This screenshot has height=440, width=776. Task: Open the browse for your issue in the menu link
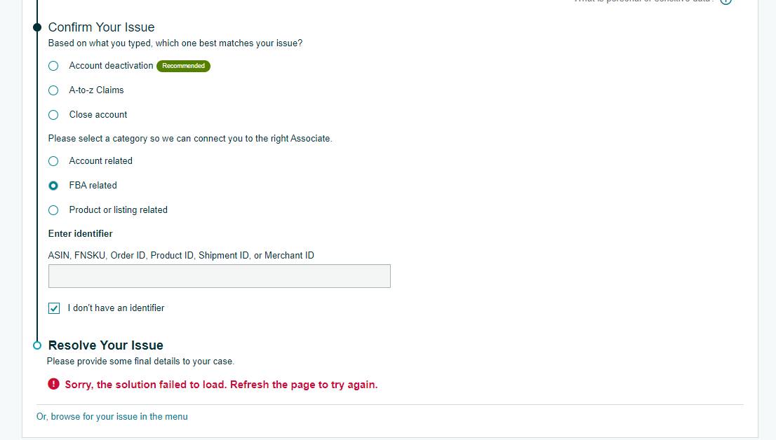pos(112,416)
